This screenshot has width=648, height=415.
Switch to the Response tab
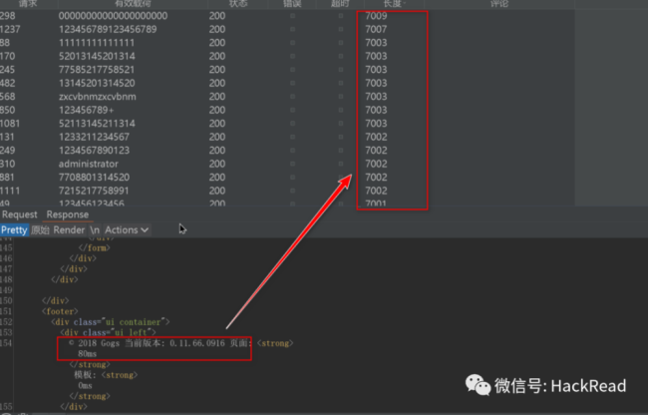68,214
